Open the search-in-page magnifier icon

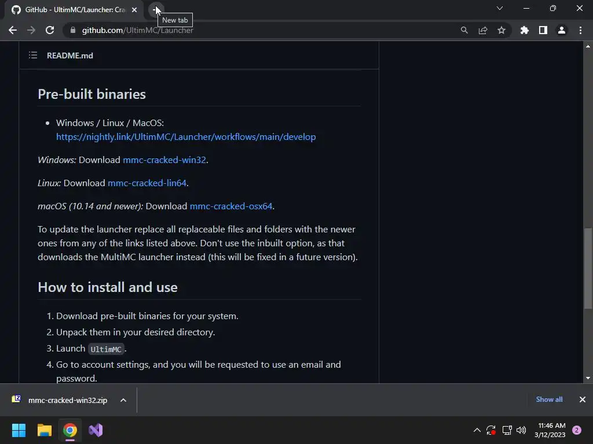click(464, 30)
